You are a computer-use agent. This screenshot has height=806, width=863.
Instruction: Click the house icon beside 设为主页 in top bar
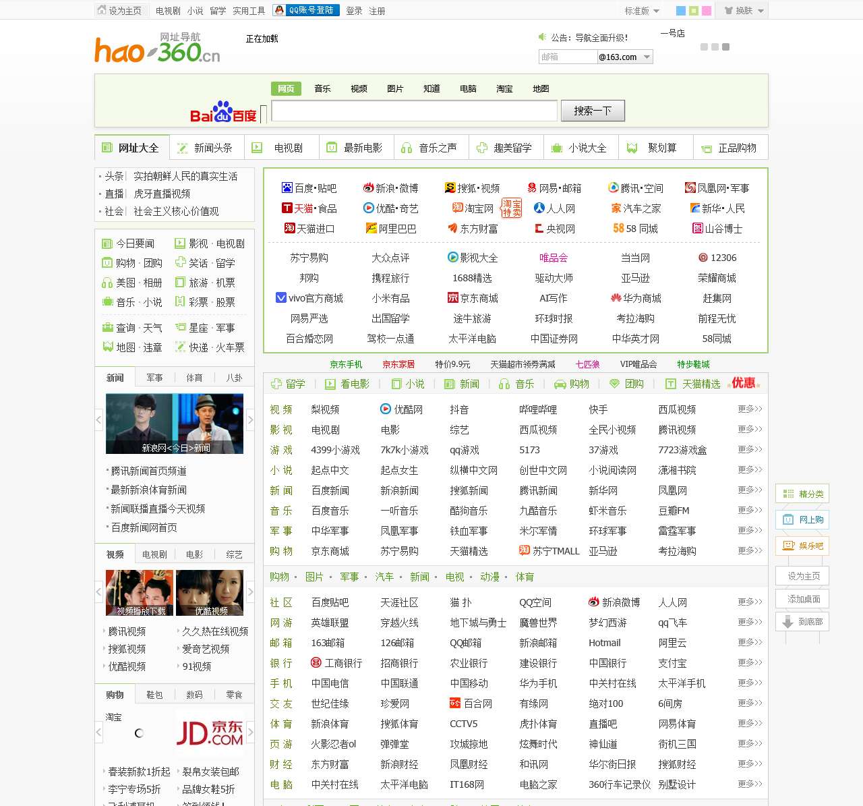click(102, 10)
